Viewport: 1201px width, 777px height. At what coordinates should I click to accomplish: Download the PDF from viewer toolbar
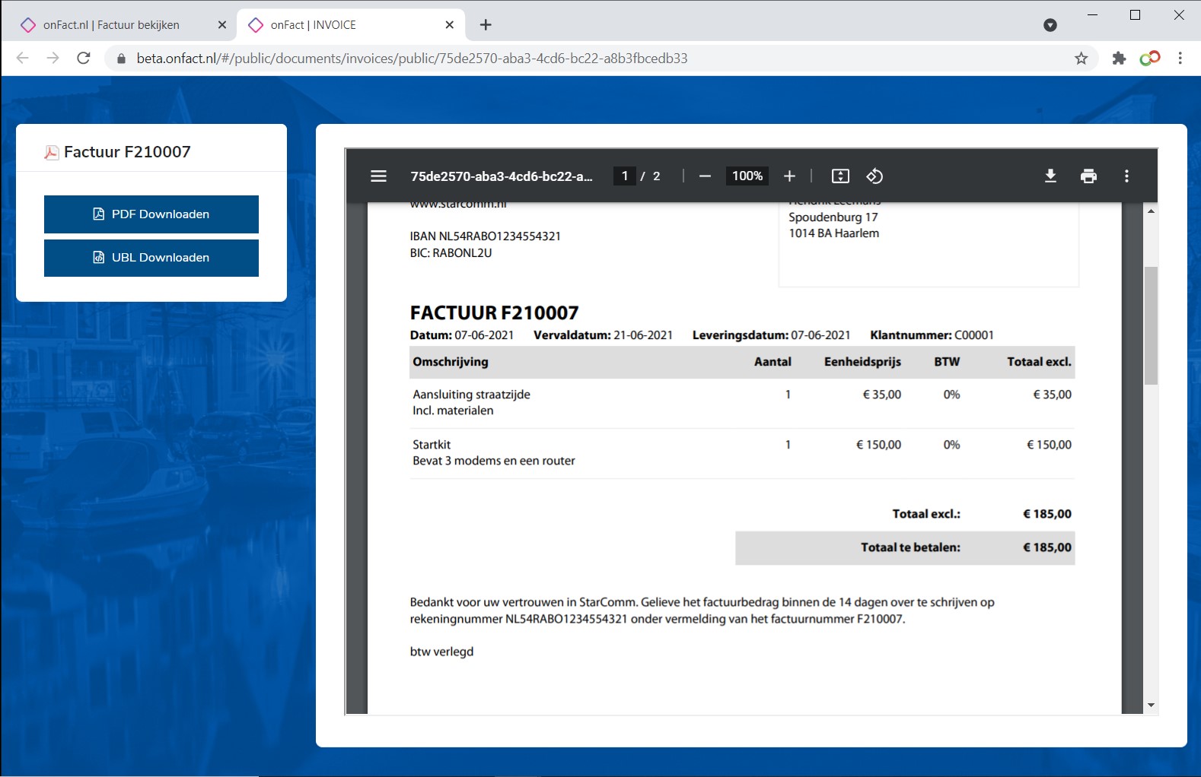tap(1050, 176)
